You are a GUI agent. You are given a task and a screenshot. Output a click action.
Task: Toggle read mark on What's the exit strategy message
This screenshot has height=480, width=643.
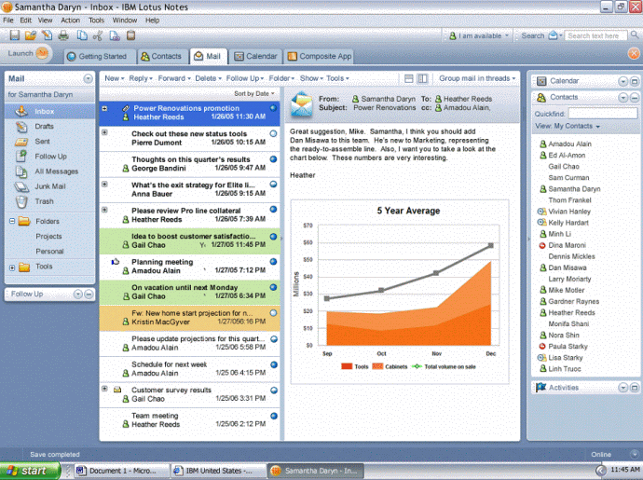[x=274, y=185]
